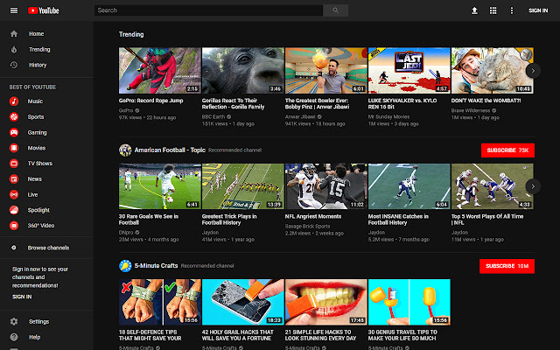Open the upload video icon
560x350 pixels.
(474, 10)
